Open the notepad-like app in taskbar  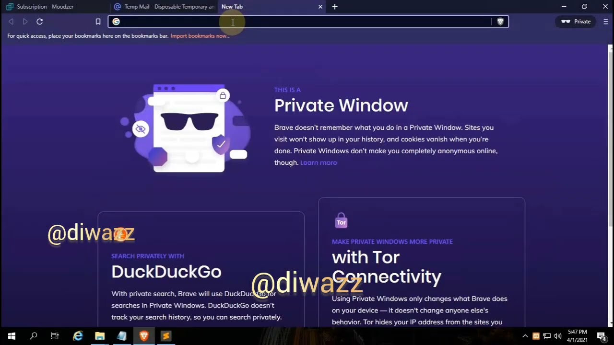pyautogui.click(x=122, y=336)
